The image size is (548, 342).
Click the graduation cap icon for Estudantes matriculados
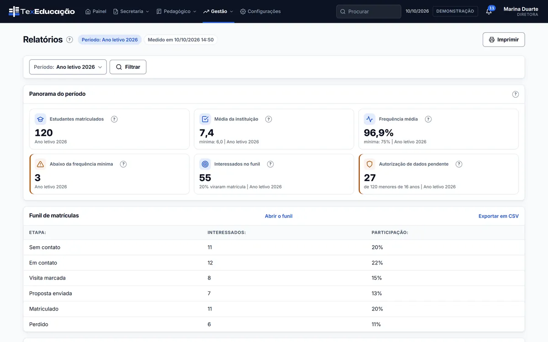pyautogui.click(x=41, y=119)
